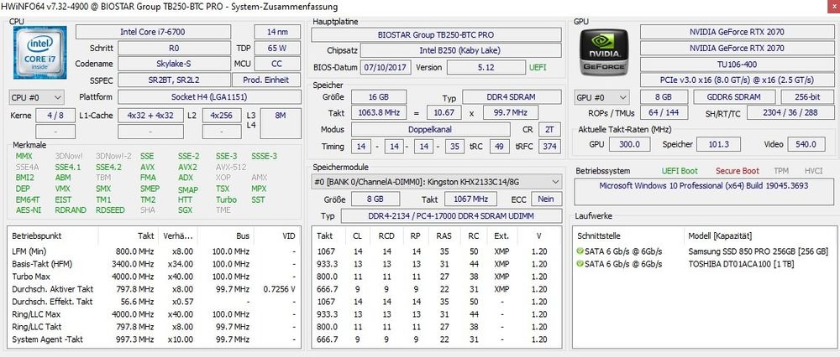The height and width of the screenshot is (357, 840).
Task: Select the LFM (Min) row
Action: click(x=155, y=251)
